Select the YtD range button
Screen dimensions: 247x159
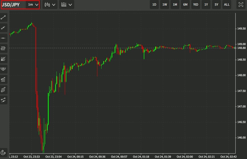tap(195, 4)
